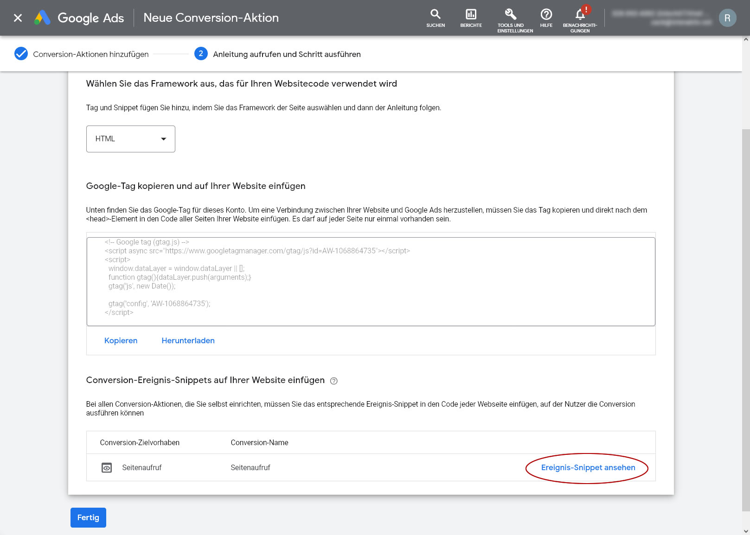Screen dimensions: 750x535
Task: Open the account avatar labeled R
Action: point(727,18)
